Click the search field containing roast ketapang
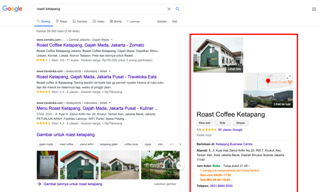The image size is (320, 192). click(108, 9)
